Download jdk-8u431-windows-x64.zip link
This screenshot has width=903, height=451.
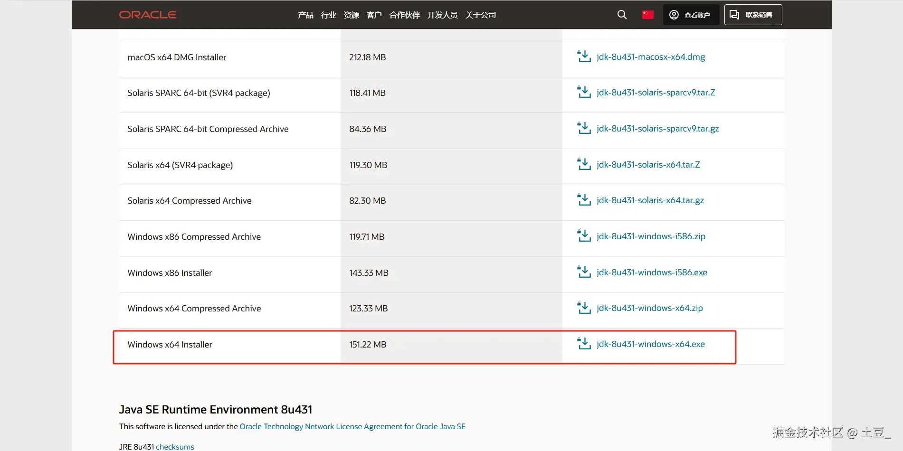pos(650,308)
